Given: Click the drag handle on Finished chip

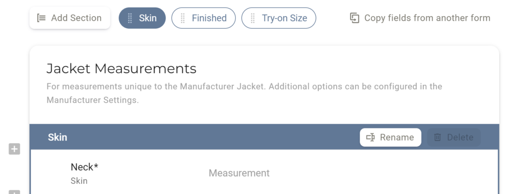Looking at the screenshot, I should [182, 18].
